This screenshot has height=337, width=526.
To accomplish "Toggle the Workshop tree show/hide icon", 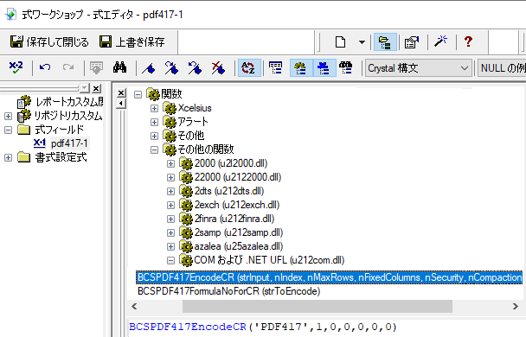I will (385, 42).
